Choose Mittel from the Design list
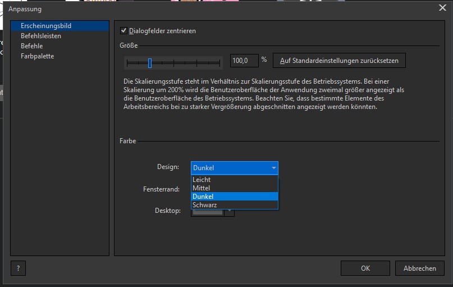The height and width of the screenshot is (287, 453). [234, 188]
